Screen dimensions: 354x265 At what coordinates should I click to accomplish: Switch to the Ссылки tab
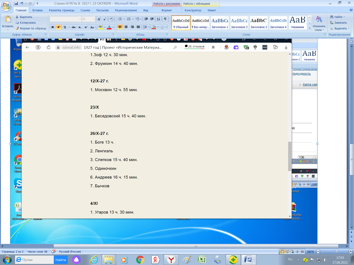(x=85, y=10)
